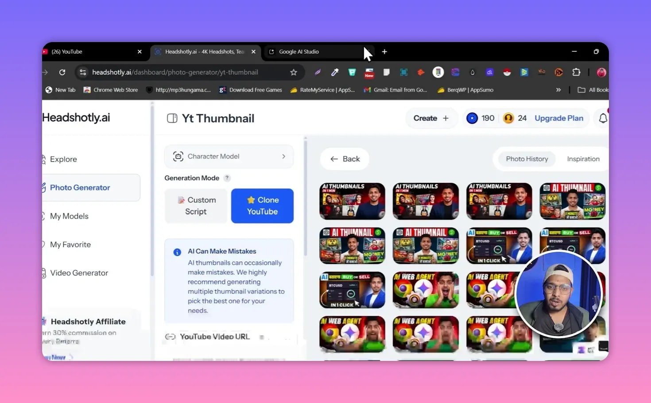
Task: Click the Chrome extensions puzzle icon
Action: coord(576,72)
